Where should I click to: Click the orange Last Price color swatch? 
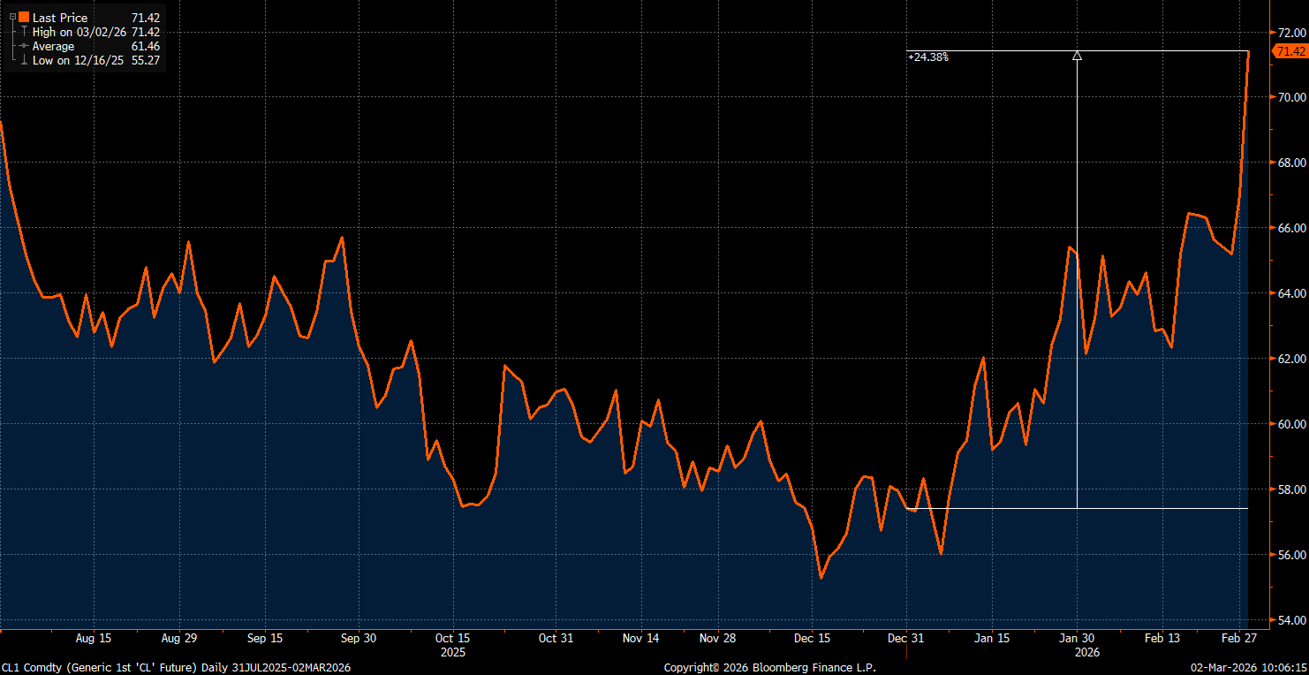24,18
